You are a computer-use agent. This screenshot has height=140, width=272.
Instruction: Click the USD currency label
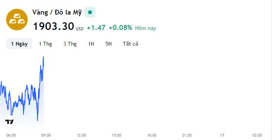80,29
